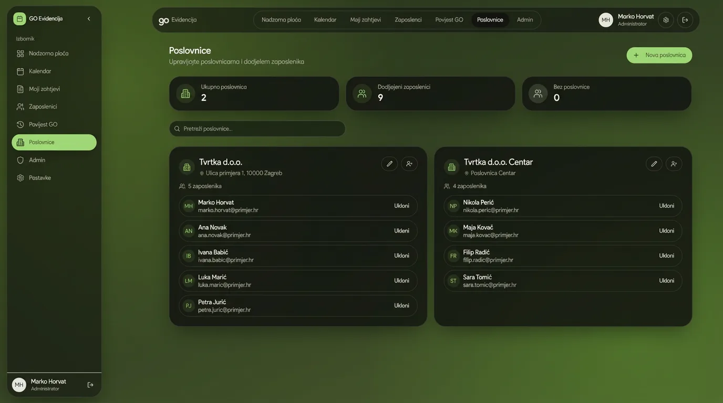Click the Dodijeljeni zaposlenici stat card
This screenshot has width=723, height=403.
(x=430, y=93)
